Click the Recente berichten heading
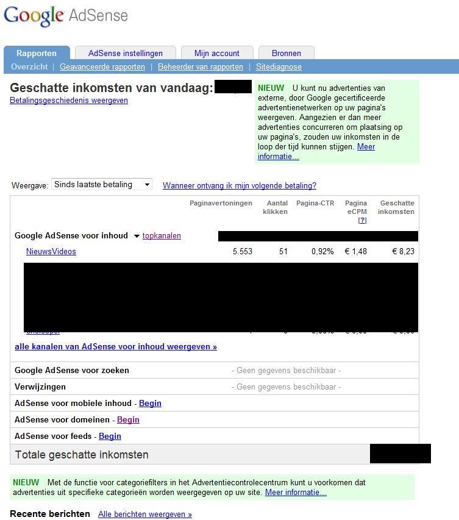Screen dimensions: 459x520 coord(50,514)
